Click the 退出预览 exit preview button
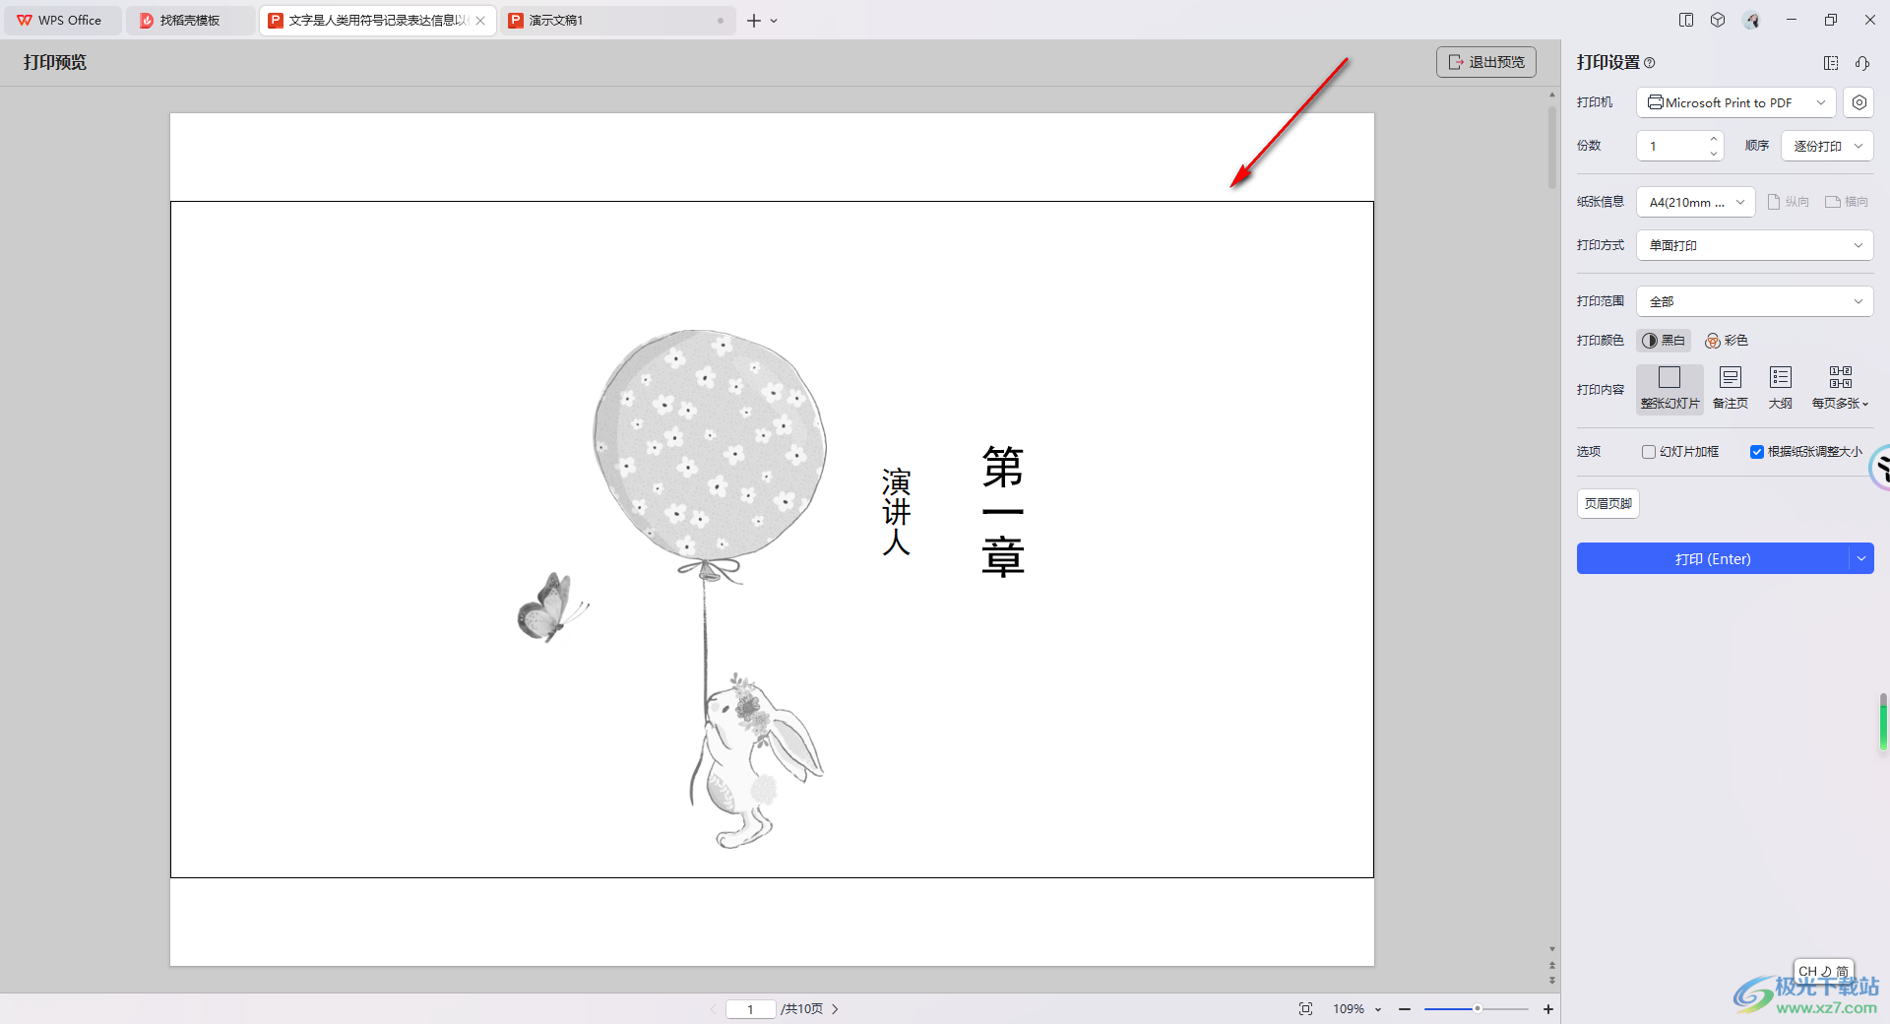The height and width of the screenshot is (1024, 1890). 1486,62
